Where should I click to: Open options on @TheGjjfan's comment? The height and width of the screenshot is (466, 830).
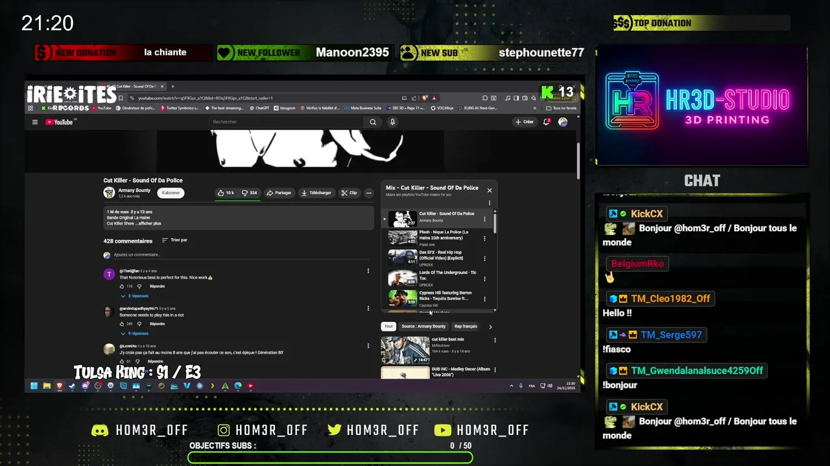coord(368,271)
